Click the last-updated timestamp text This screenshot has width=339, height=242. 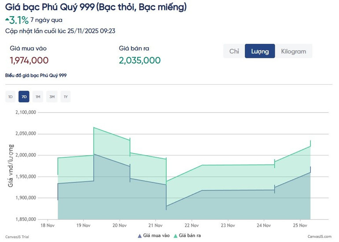tap(60, 31)
